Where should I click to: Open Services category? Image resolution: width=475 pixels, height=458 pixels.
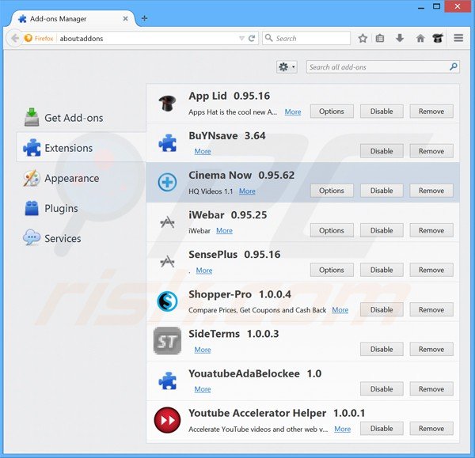tap(82, 238)
